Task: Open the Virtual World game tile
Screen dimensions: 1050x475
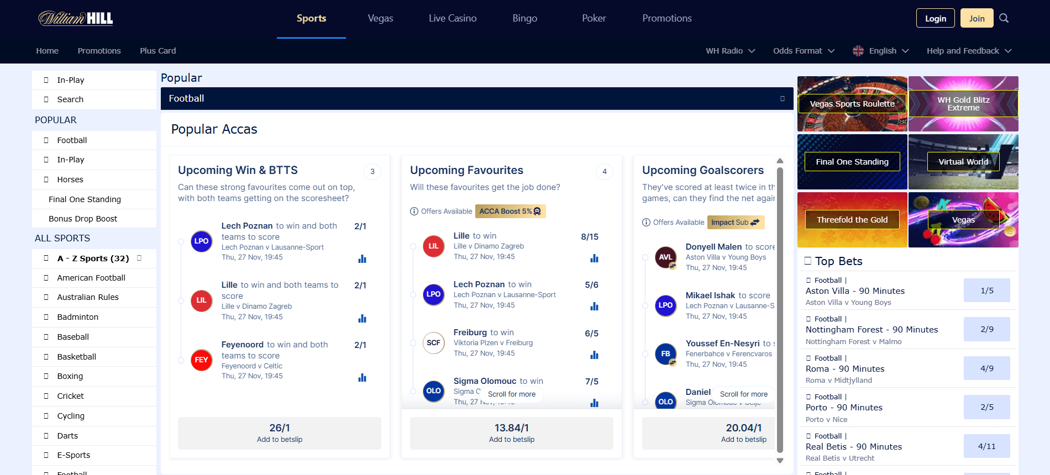Action: pyautogui.click(x=963, y=162)
